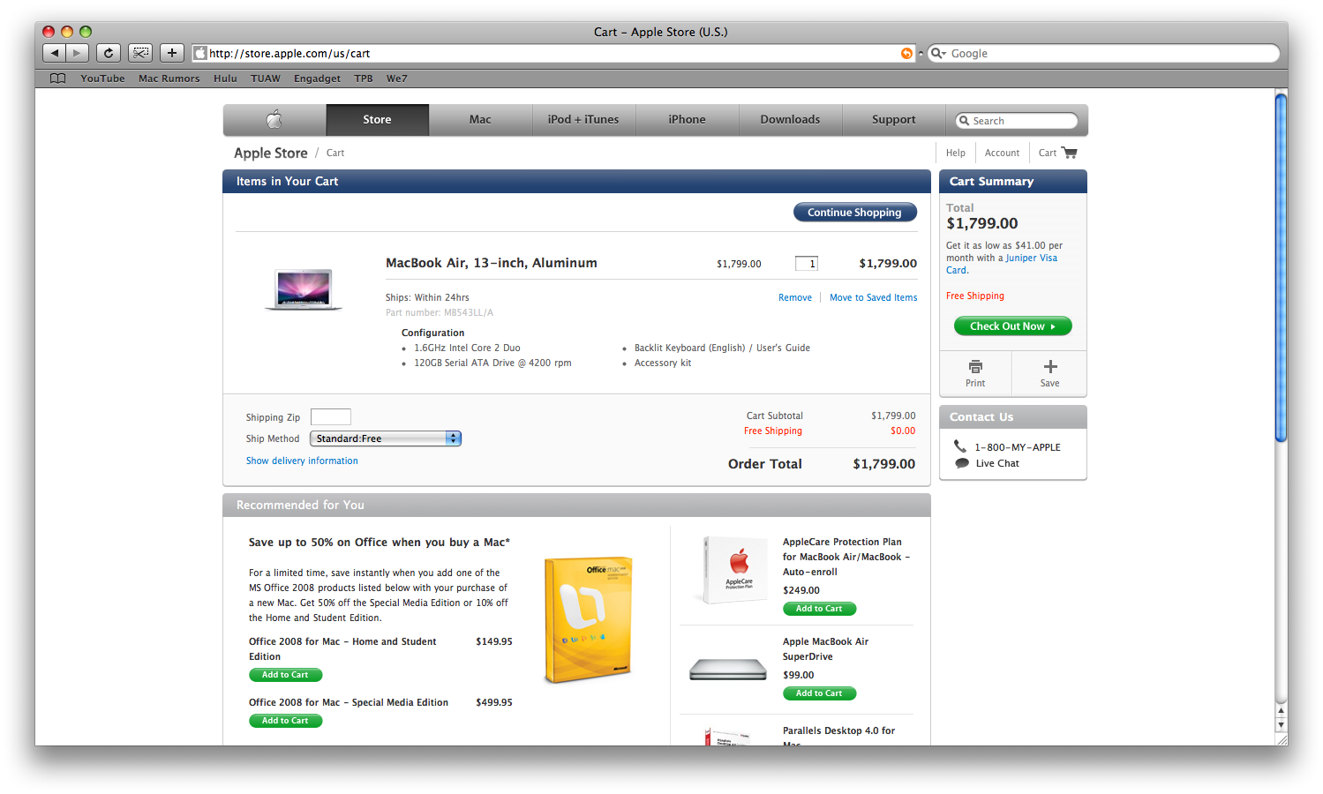Open the Mac Rumors bookmark
Viewport: 1323px width, 794px height.
169,79
